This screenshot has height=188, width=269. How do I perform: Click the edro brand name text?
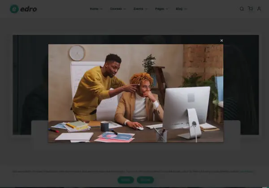[29, 9]
